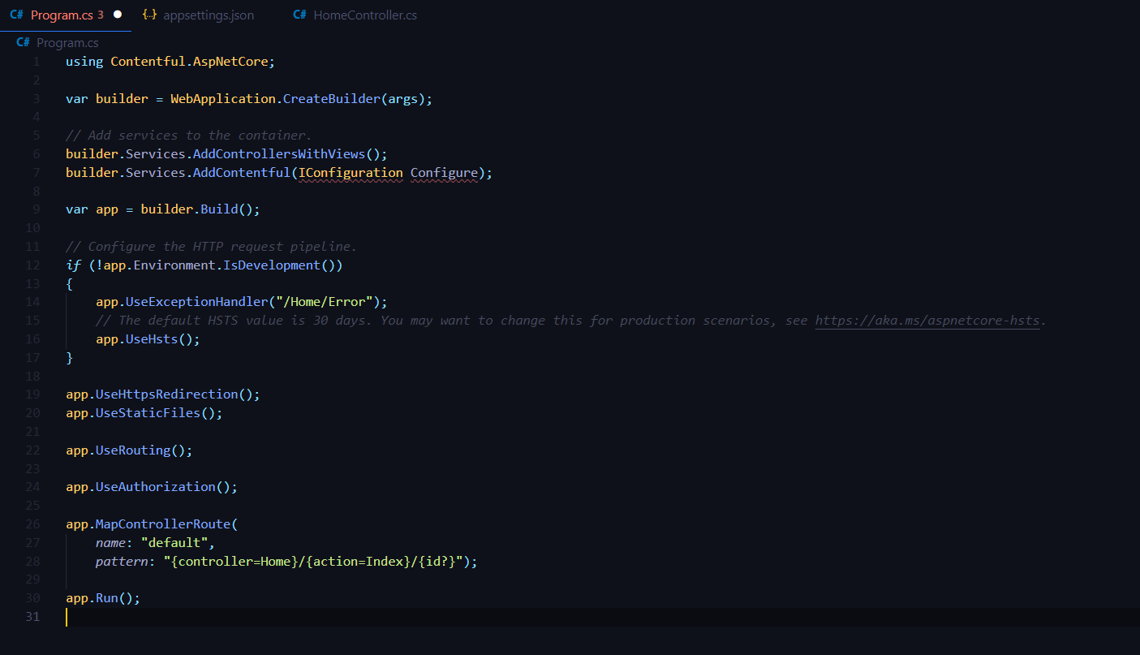Click the "default" string literal
The height and width of the screenshot is (655, 1140).
coord(174,543)
